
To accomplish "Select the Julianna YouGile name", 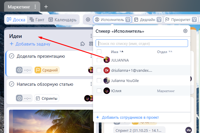I will coord(125,81).
